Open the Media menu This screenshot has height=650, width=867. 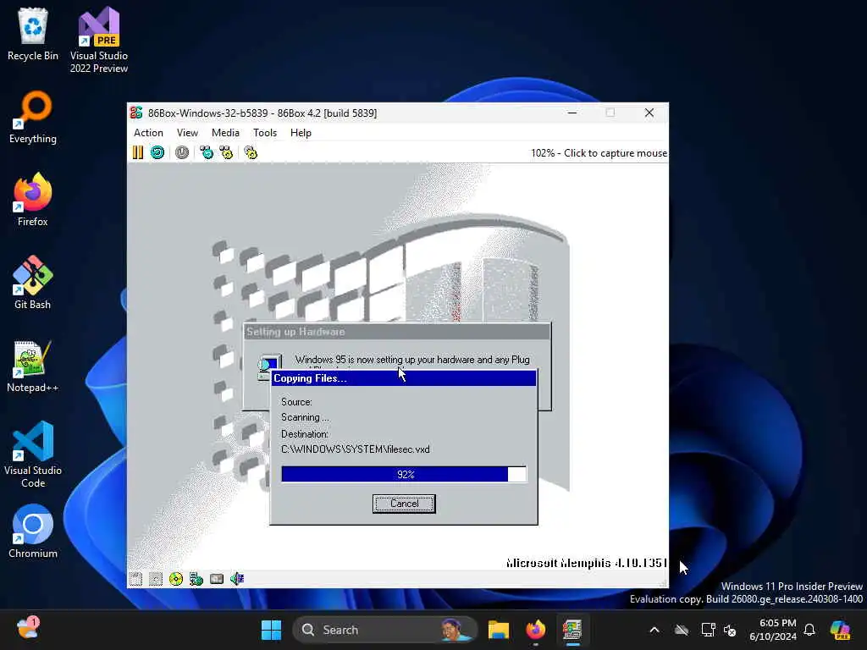[x=225, y=133]
